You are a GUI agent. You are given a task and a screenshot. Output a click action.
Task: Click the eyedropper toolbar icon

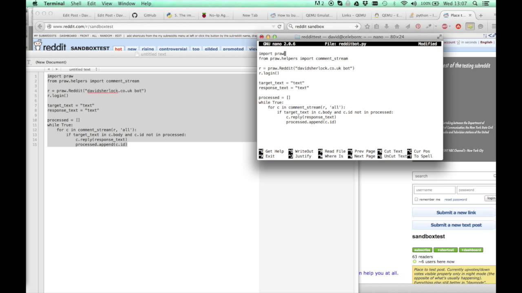[x=429, y=26]
